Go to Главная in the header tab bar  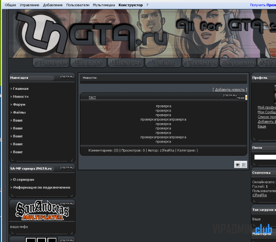[x=51, y=62]
